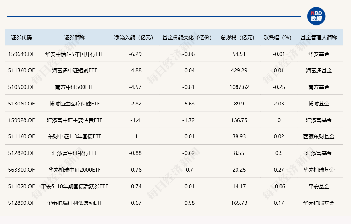
Task: Click the NBD 数据 logo badge
Action: pos(316,16)
